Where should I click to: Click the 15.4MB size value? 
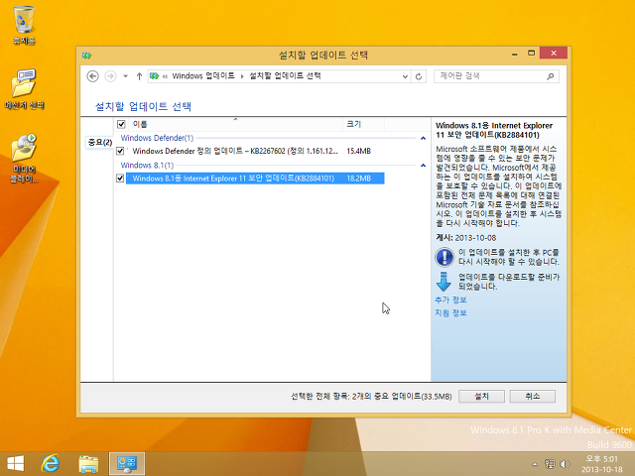tap(358, 151)
